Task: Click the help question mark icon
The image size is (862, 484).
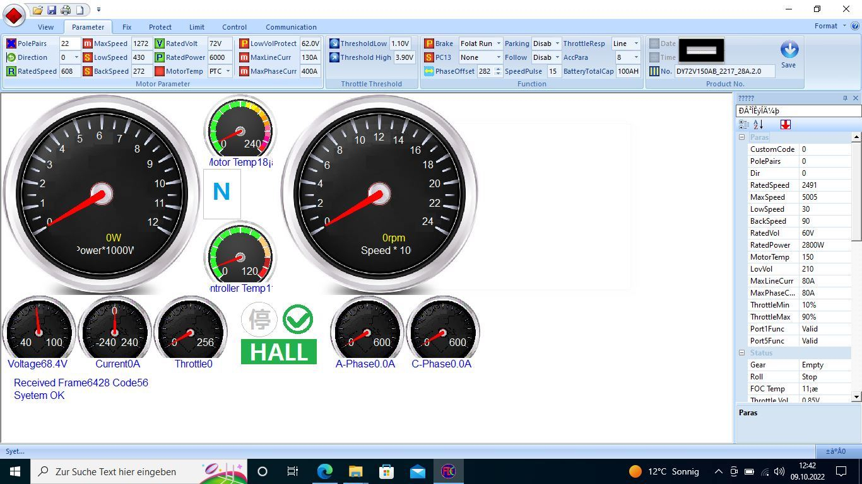Action: tap(855, 26)
